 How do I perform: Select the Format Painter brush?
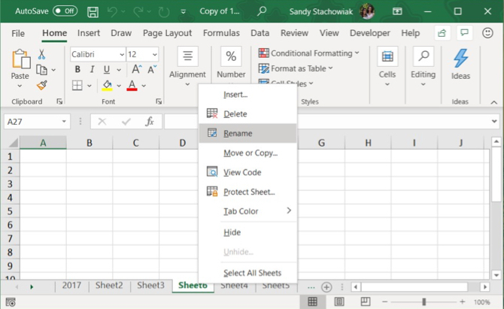(42, 85)
